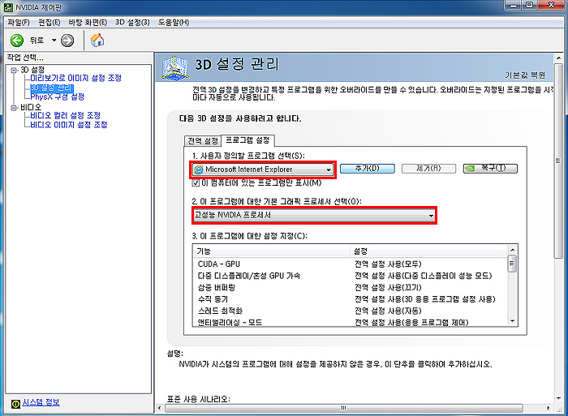The height and width of the screenshot is (416, 568).
Task: Select the highlighted 3D 설정 관리 item
Action: tap(52, 88)
